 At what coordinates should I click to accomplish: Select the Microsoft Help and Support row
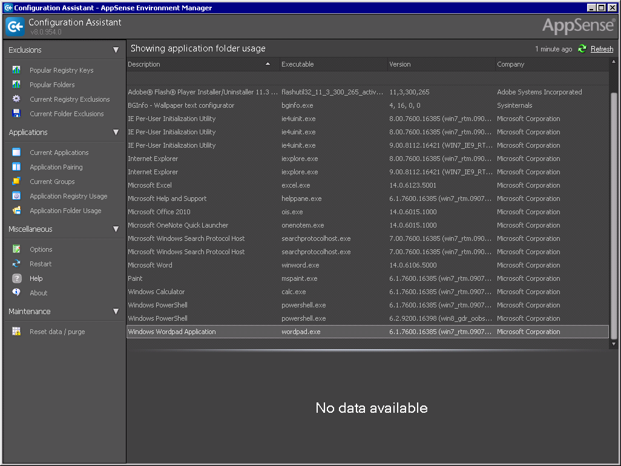click(x=367, y=199)
